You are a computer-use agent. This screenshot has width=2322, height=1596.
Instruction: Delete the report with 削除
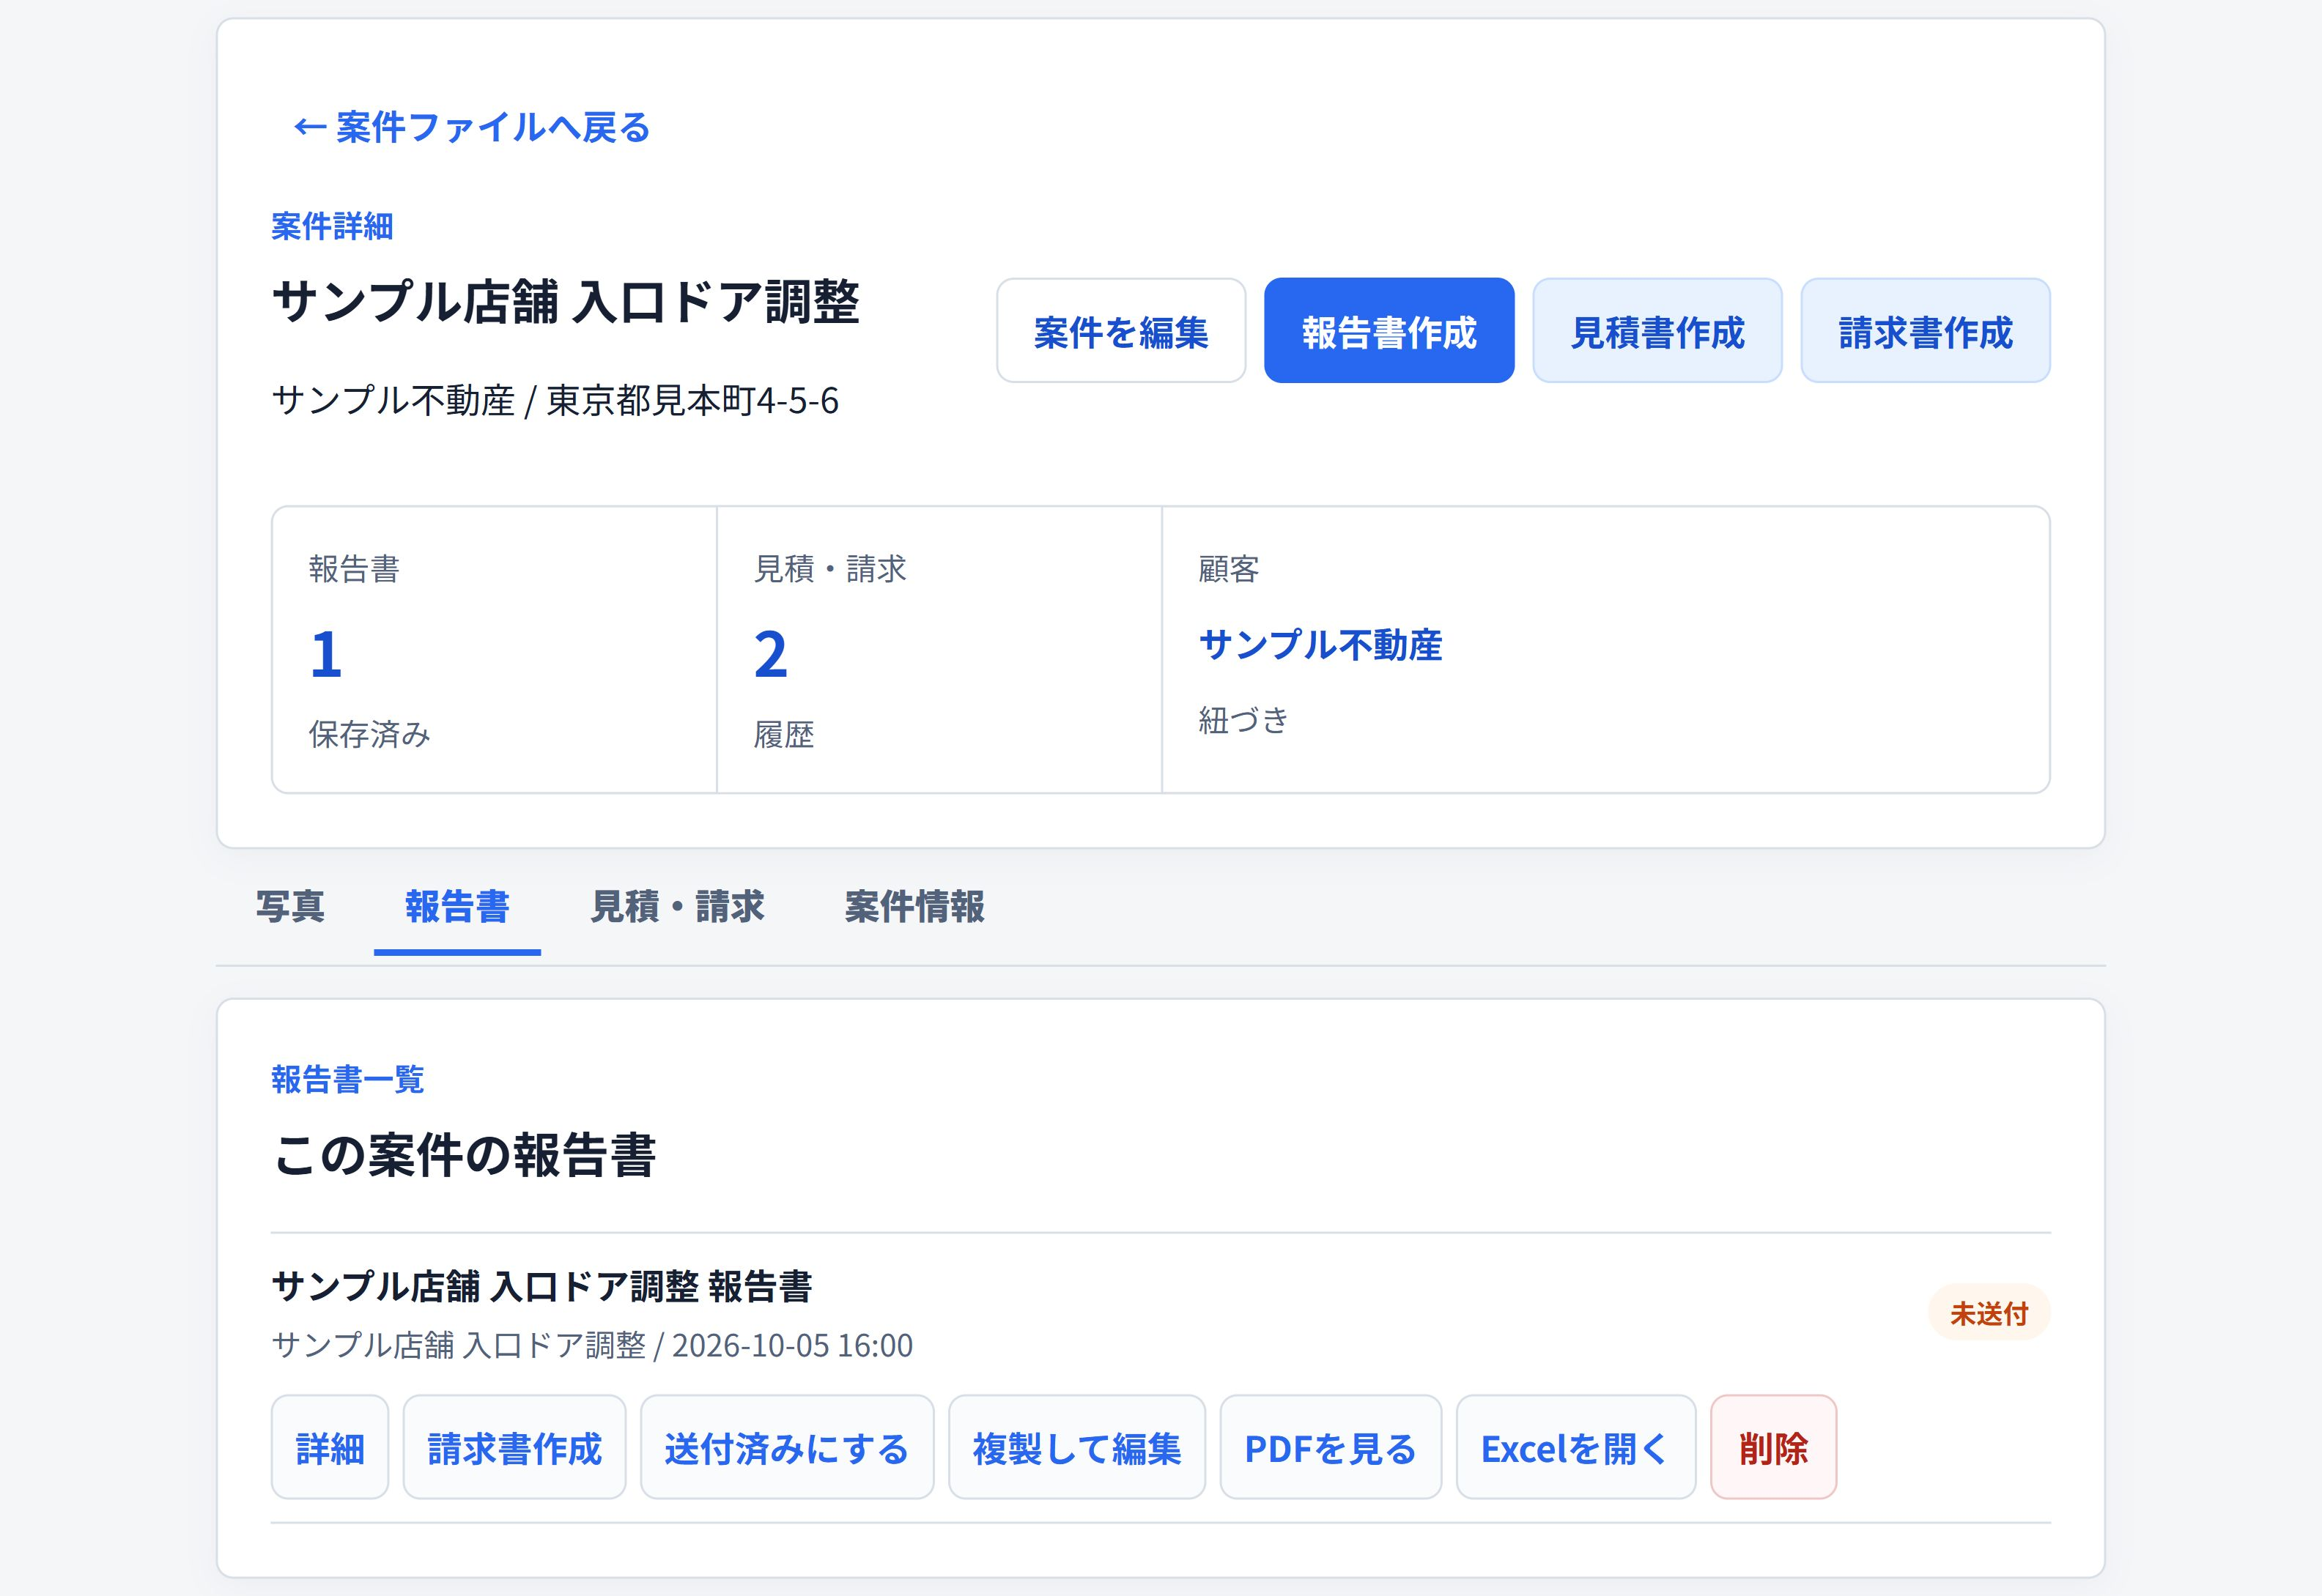click(1772, 1447)
